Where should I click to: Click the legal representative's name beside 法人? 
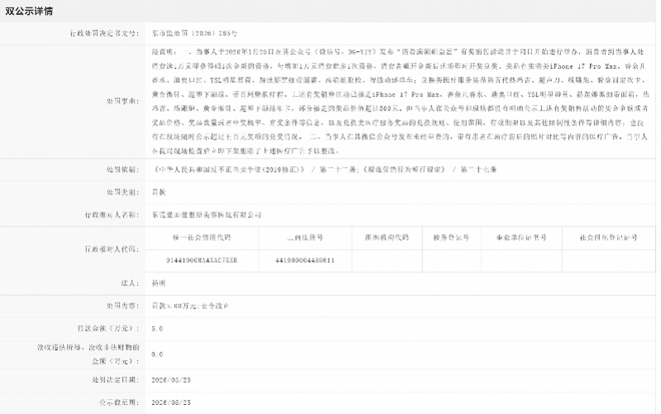[159, 283]
